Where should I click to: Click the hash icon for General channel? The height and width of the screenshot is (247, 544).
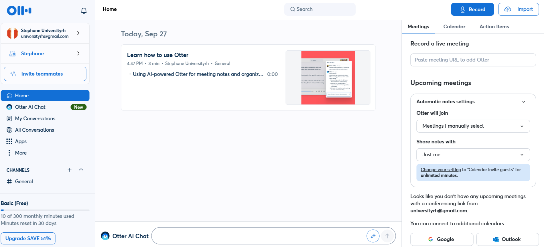[9, 181]
